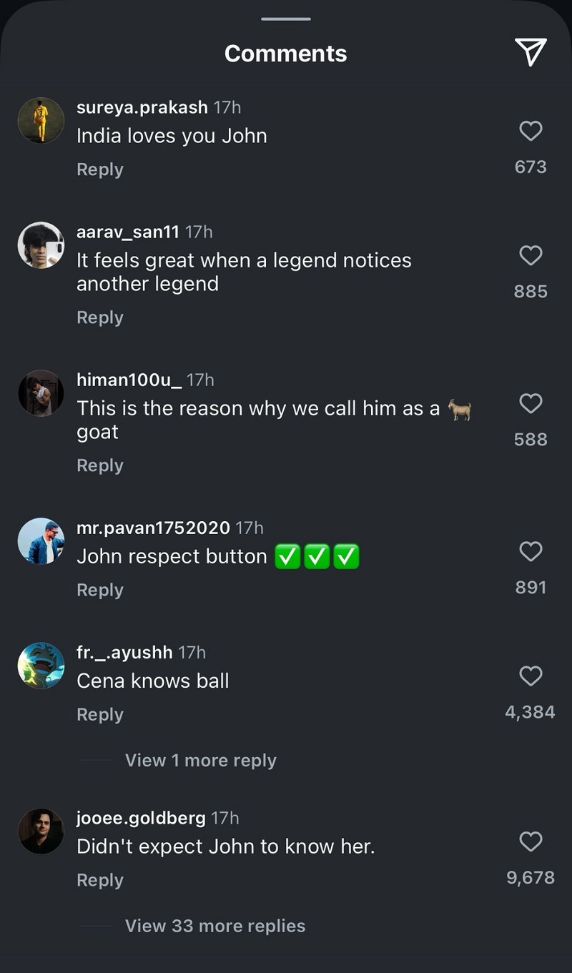Like sureya.prakash's comment with the heart icon
572x973 pixels.
[531, 131]
